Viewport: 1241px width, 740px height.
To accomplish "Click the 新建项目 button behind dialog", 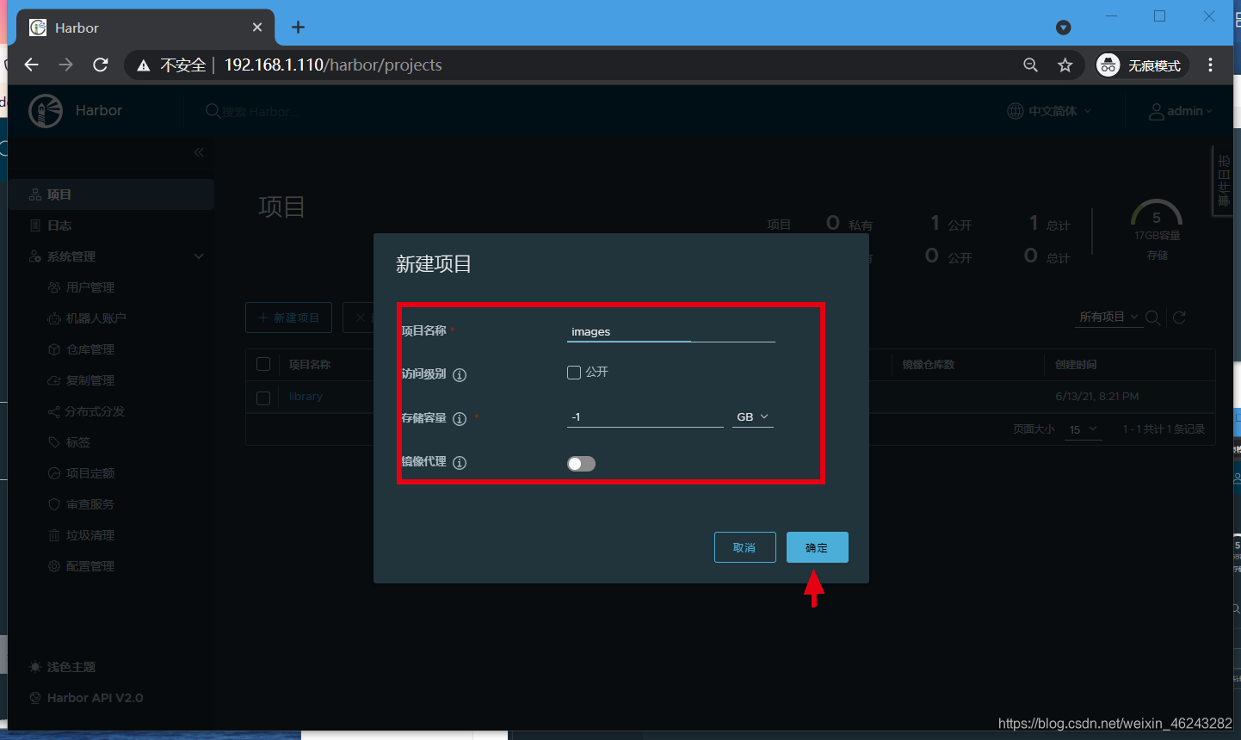I will [x=289, y=318].
